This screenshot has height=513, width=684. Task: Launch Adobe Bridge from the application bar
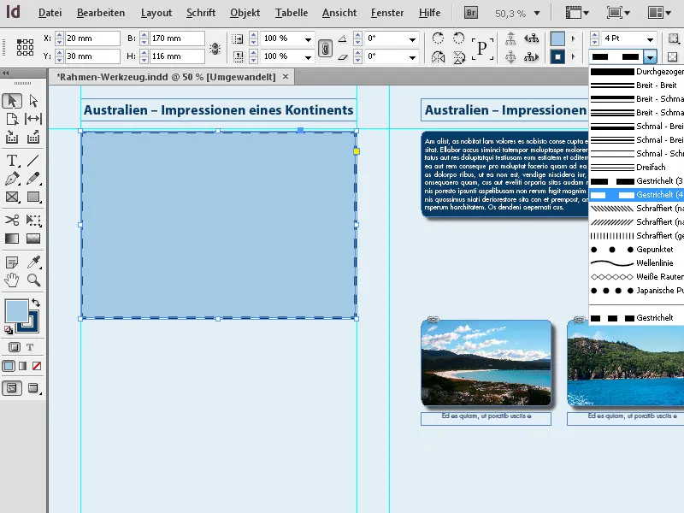[470, 12]
